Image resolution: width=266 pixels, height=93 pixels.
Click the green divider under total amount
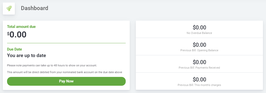66,43
